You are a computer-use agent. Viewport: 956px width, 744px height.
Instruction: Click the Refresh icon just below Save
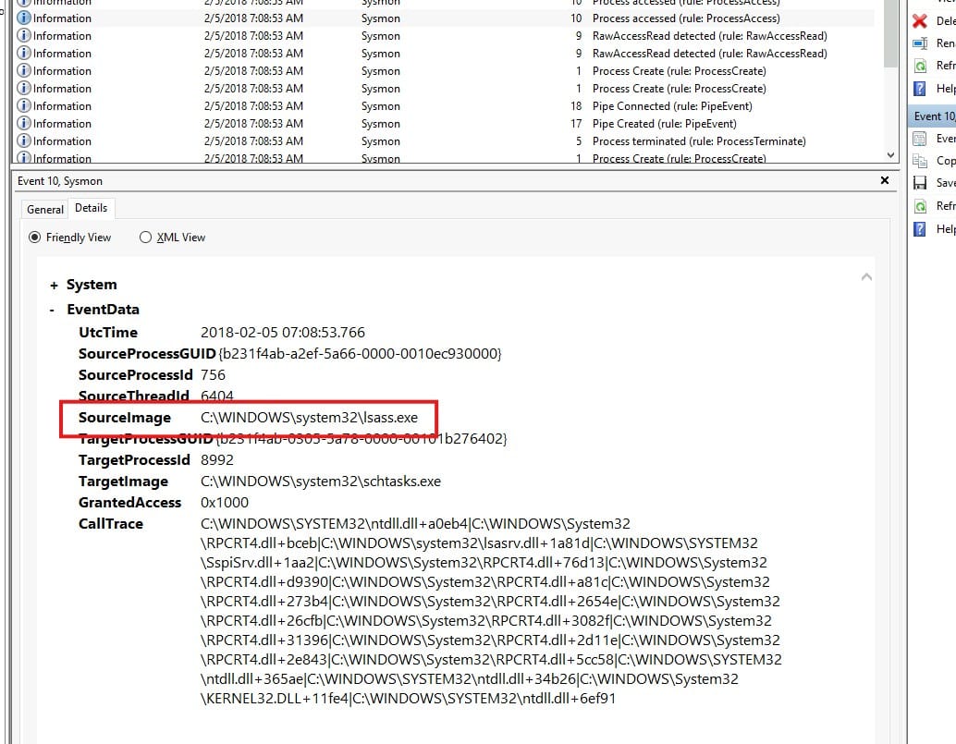click(919, 206)
